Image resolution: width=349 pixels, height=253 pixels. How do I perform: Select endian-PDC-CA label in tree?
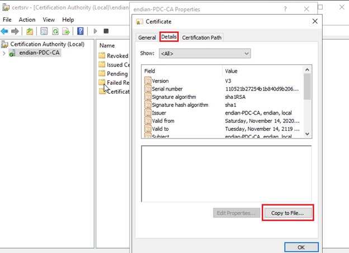coord(39,52)
